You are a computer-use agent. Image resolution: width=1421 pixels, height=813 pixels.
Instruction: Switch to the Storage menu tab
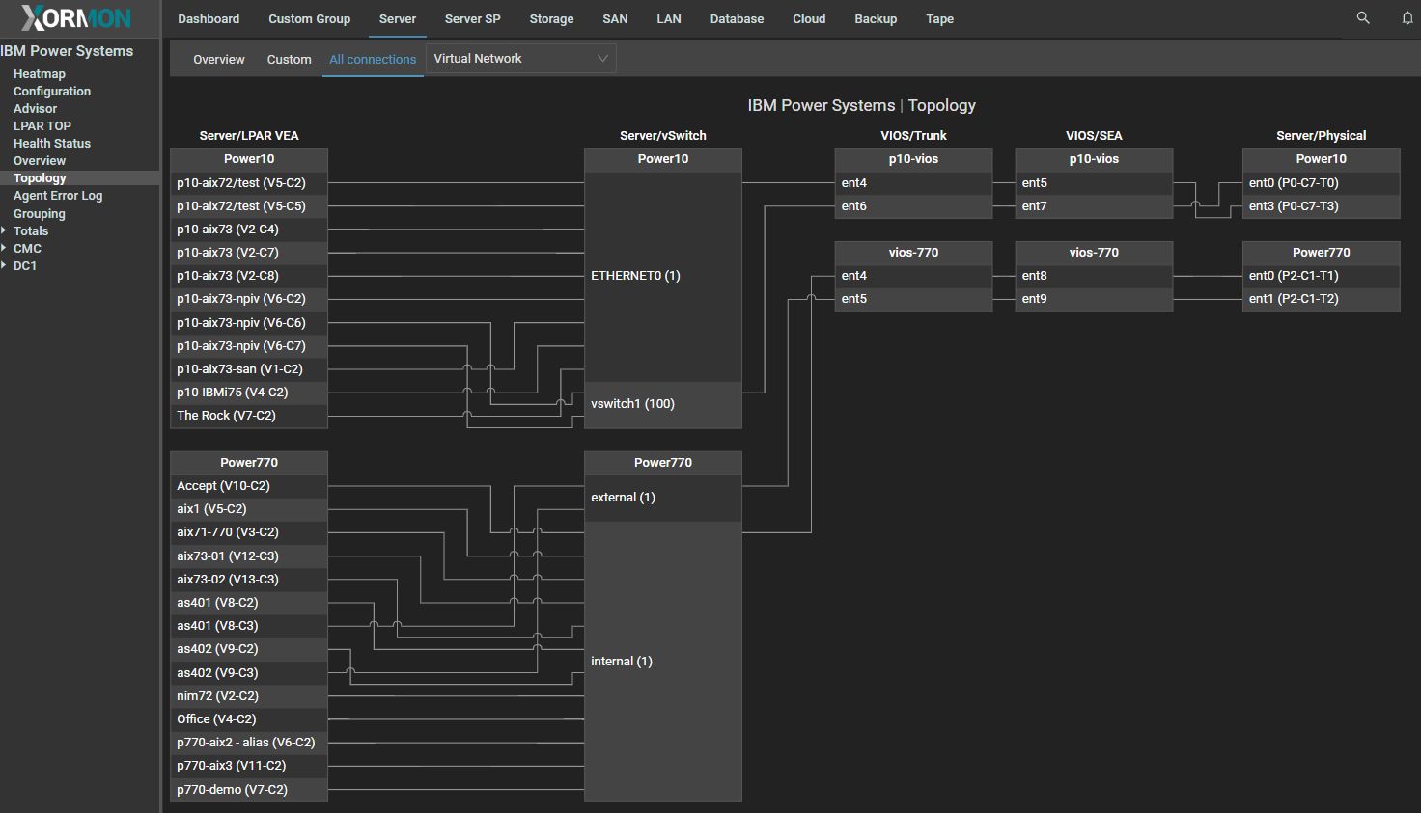pyautogui.click(x=551, y=19)
